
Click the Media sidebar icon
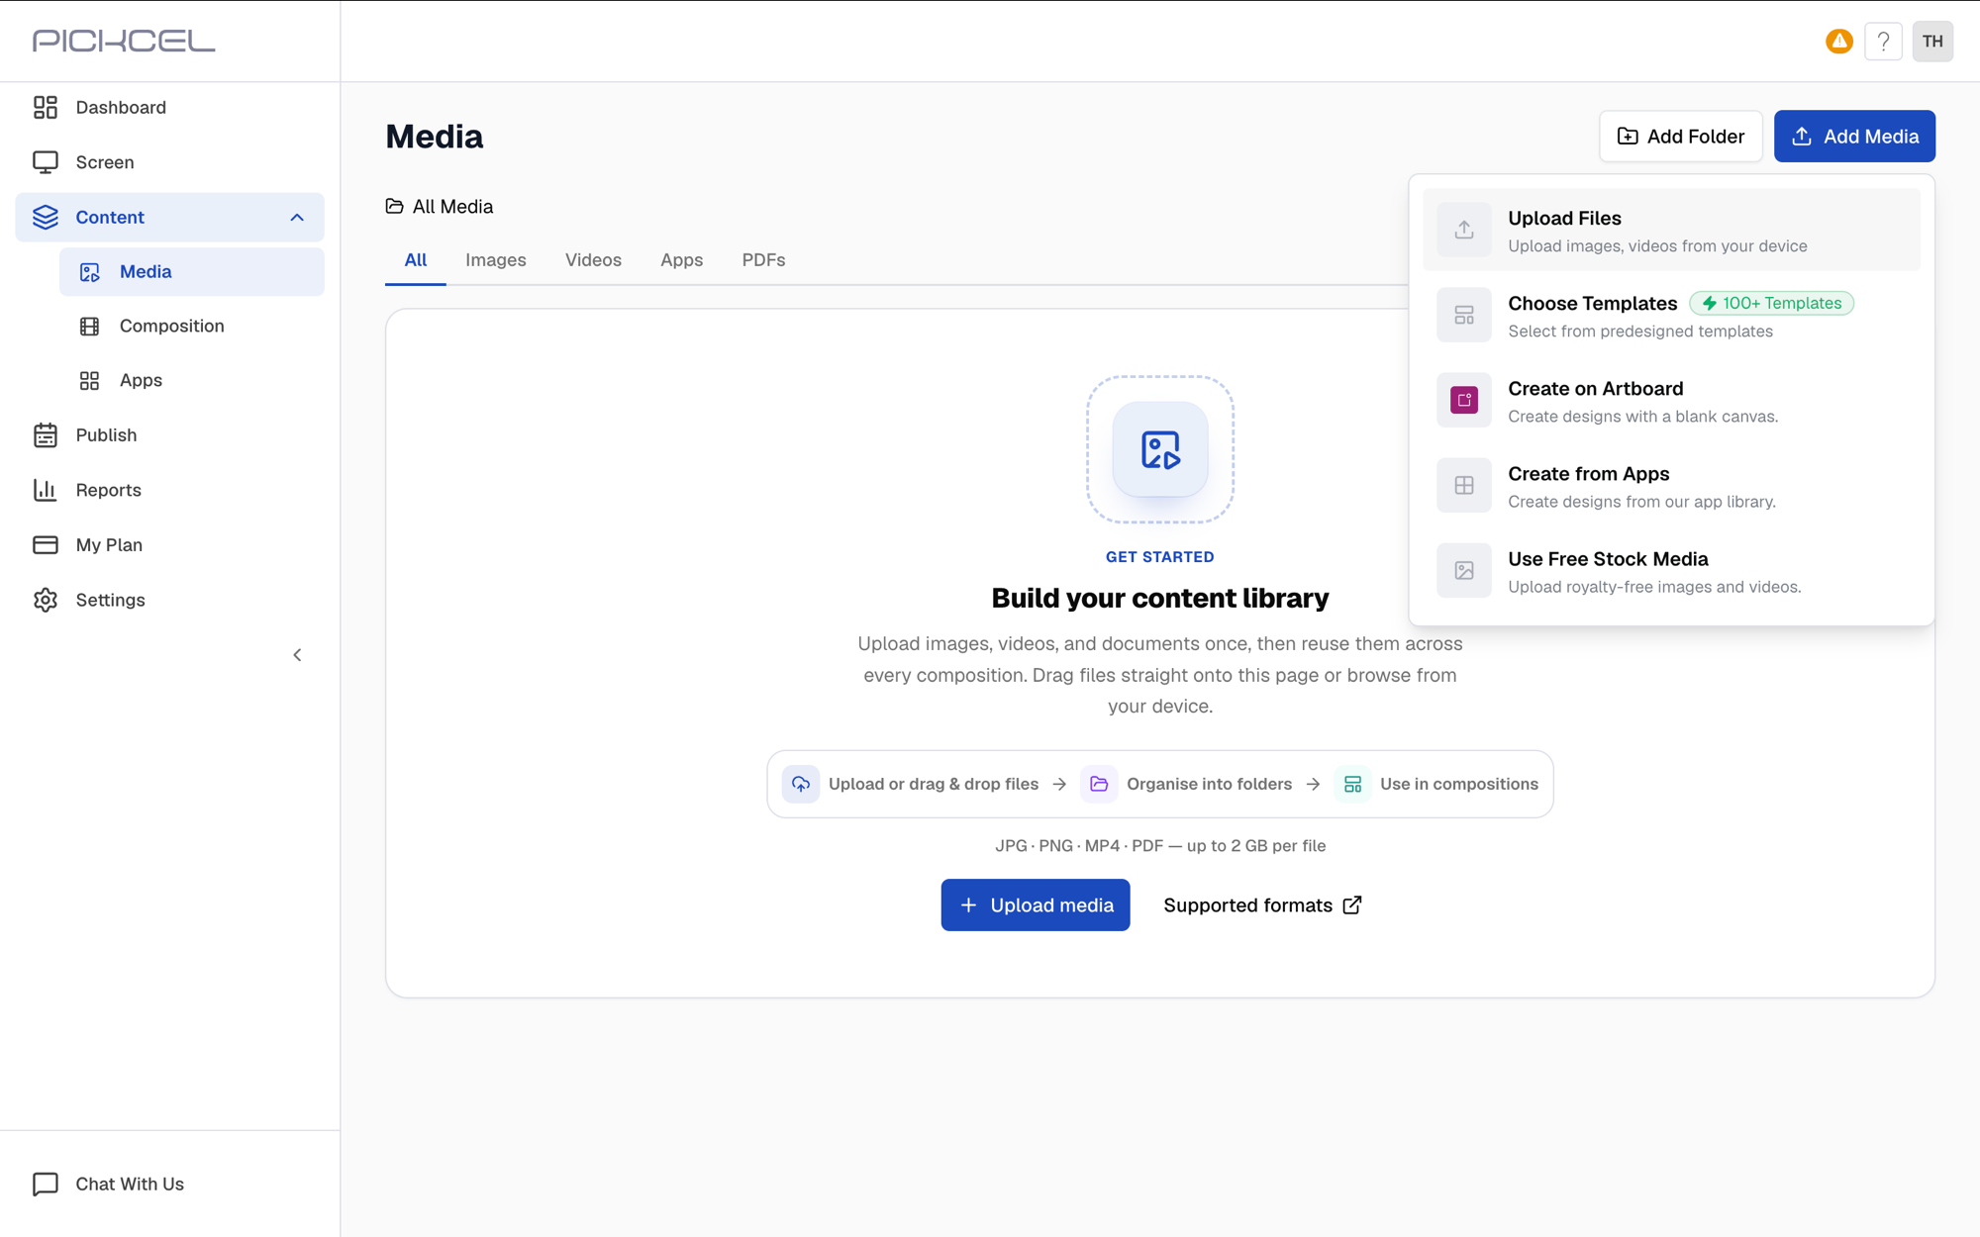pos(90,272)
